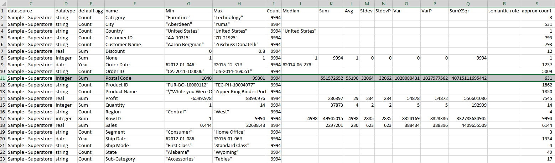Click the 'approx-count' header cell
Image resolution: width=555 pixels, height=163 pixels.
click(536, 11)
